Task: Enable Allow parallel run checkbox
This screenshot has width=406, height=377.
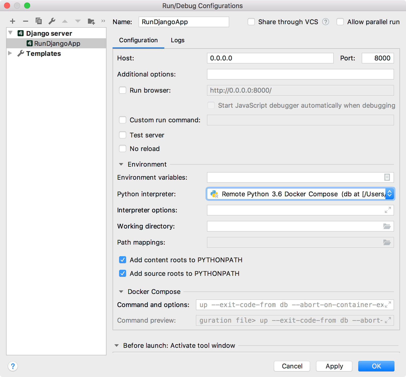Action: pos(340,22)
